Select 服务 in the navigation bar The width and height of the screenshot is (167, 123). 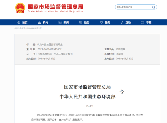(107, 22)
